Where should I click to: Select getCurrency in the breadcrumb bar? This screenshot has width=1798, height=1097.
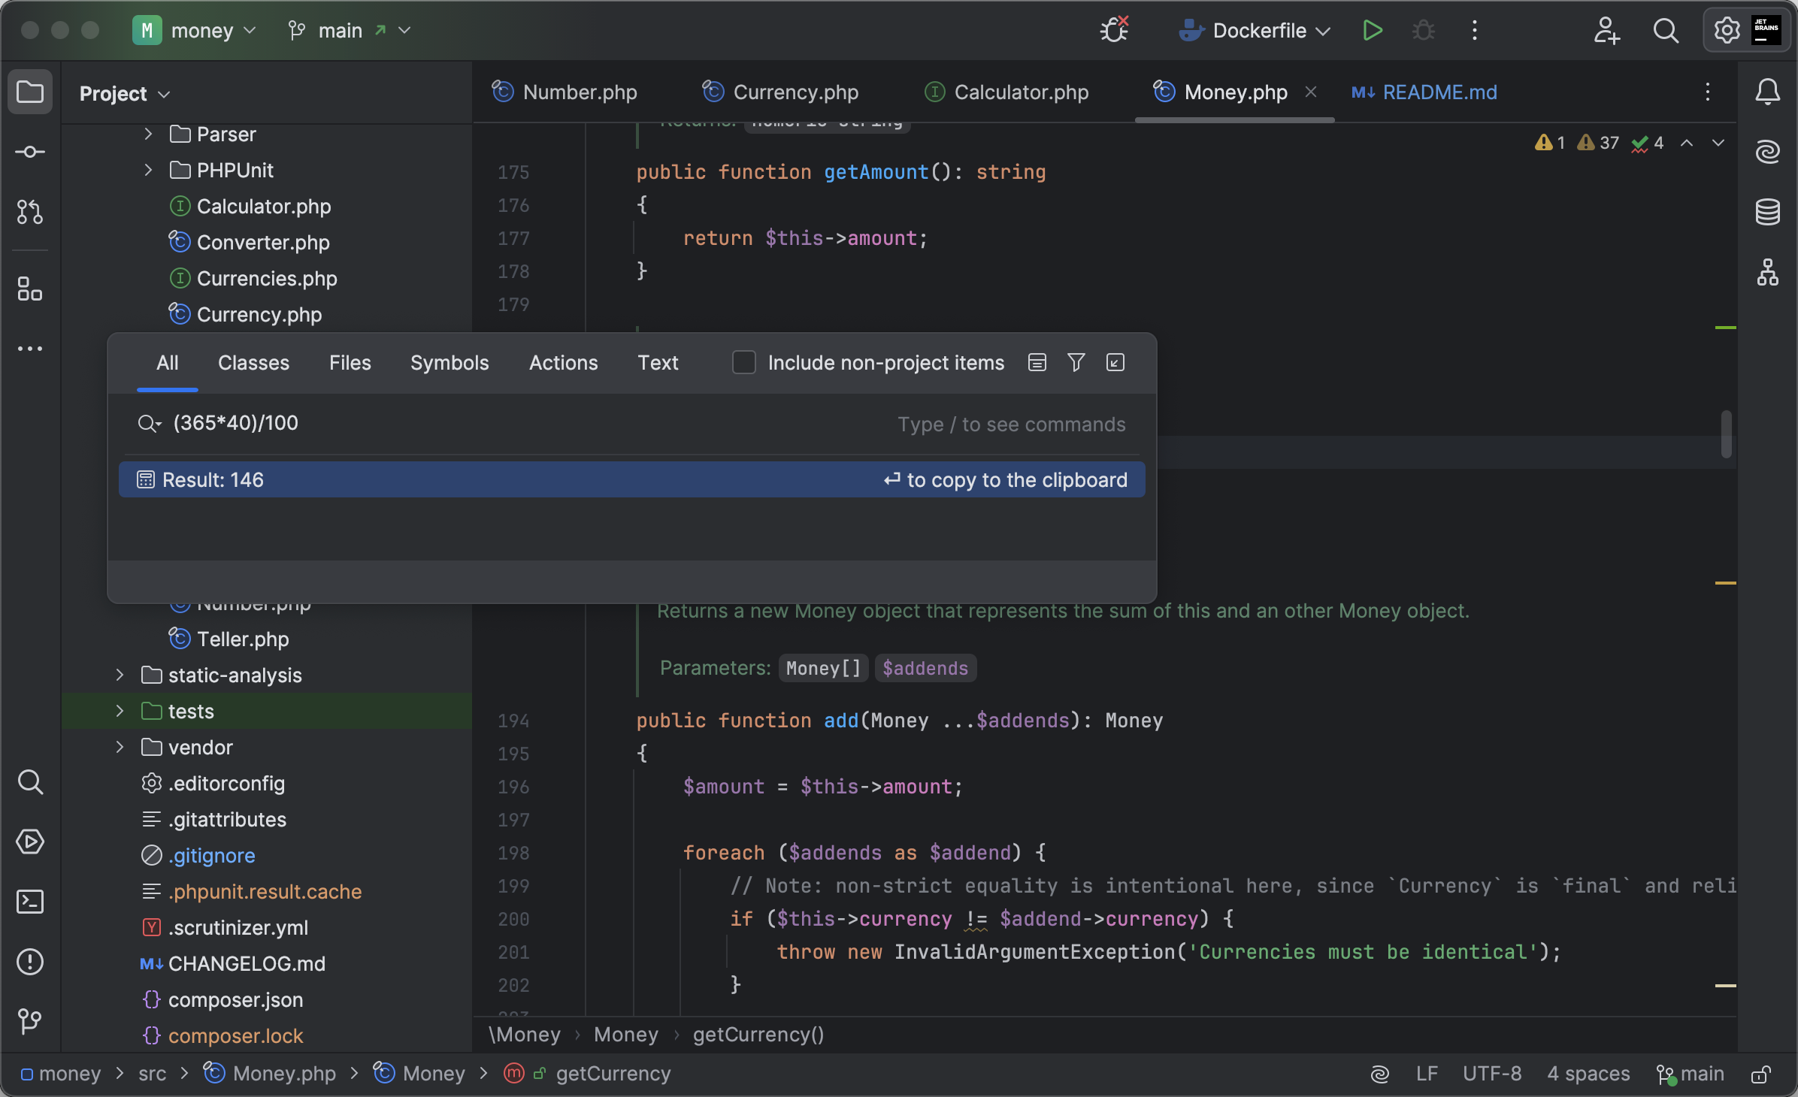[612, 1074]
